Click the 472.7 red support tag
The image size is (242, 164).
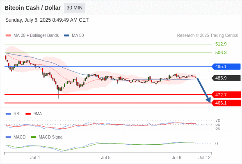pyautogui.click(x=226, y=95)
